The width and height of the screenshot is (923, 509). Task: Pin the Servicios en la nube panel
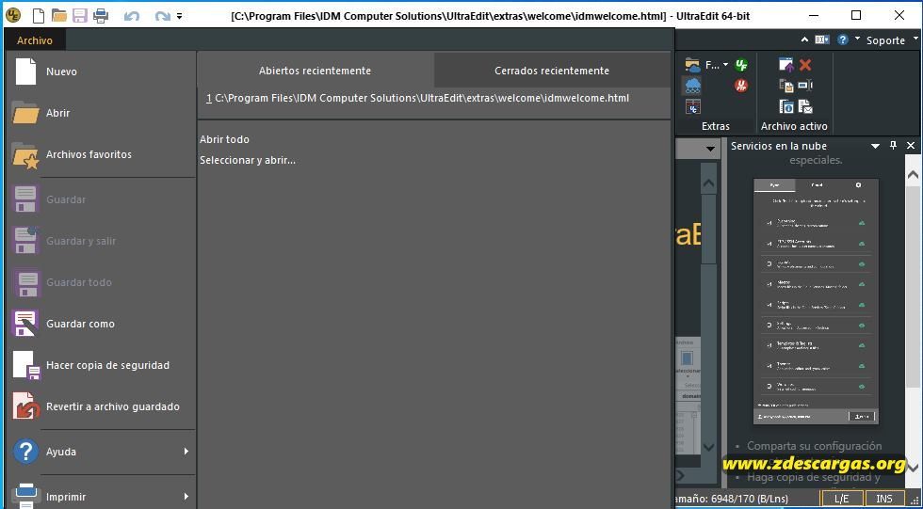click(893, 145)
